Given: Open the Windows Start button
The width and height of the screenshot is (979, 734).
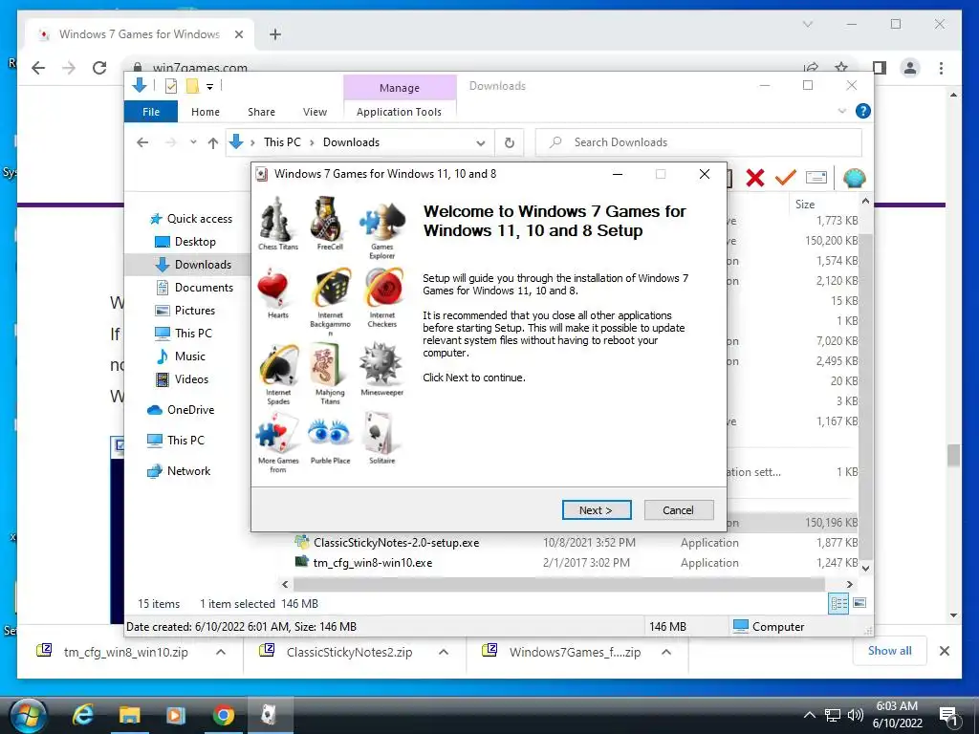Looking at the screenshot, I should coord(27,715).
